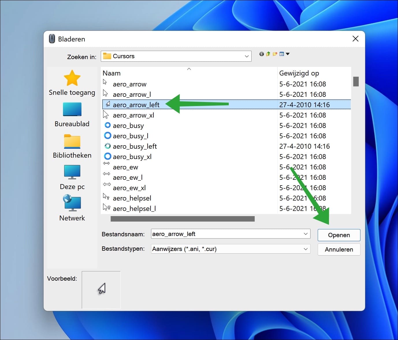Screen dimensions: 398x340
Task: Click Bibliotheken label in sidebar
Action: pos(72,155)
